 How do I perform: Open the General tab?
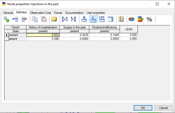point(8,13)
